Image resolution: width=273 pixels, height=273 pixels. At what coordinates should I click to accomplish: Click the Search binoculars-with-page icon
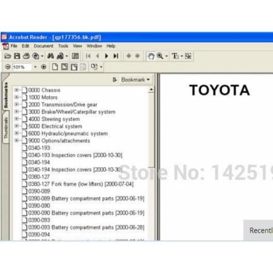coord(60,56)
